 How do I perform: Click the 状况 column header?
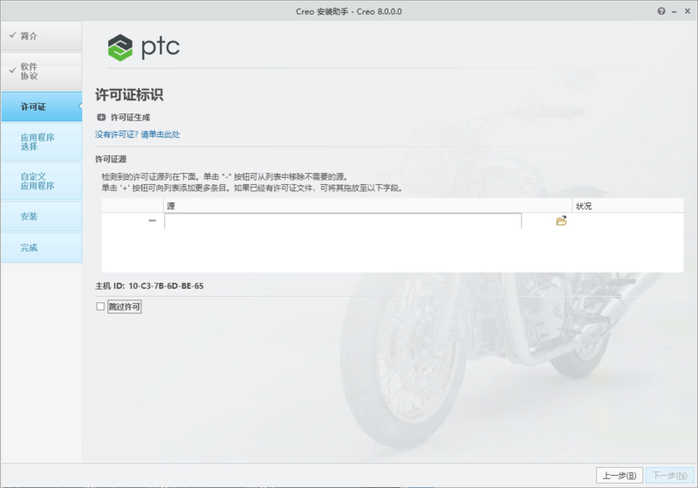pyautogui.click(x=627, y=206)
